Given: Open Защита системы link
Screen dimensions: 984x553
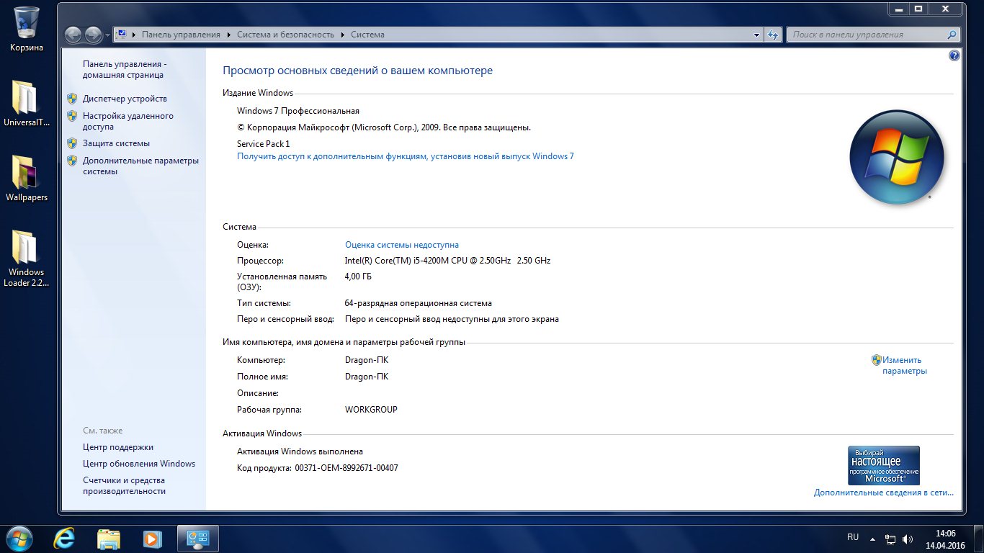Looking at the screenshot, I should (116, 143).
